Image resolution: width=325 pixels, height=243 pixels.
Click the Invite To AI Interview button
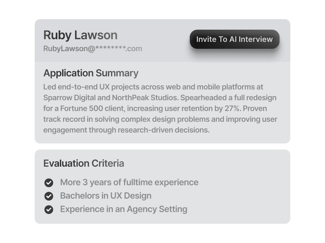[x=234, y=39]
